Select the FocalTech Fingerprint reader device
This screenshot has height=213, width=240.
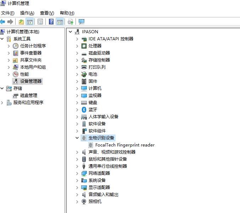point(125,145)
